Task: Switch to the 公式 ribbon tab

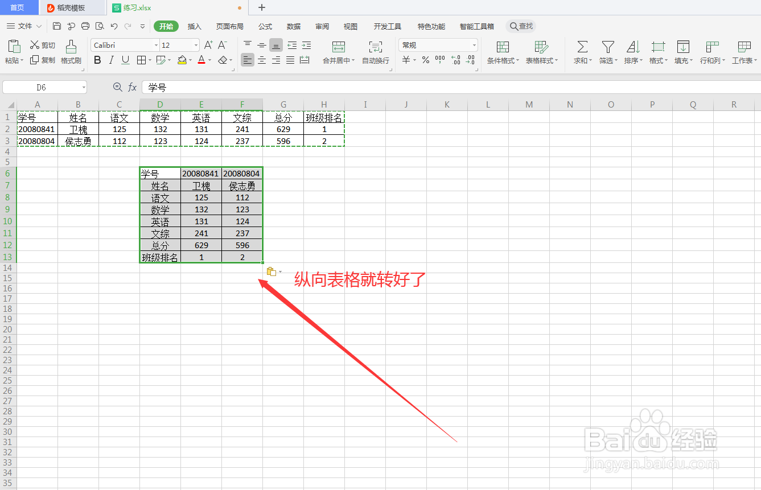Action: click(x=265, y=26)
